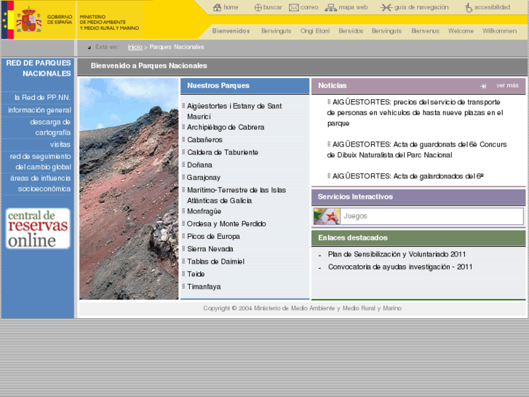
Task: Select first Benvinguts language option
Action: (x=276, y=31)
